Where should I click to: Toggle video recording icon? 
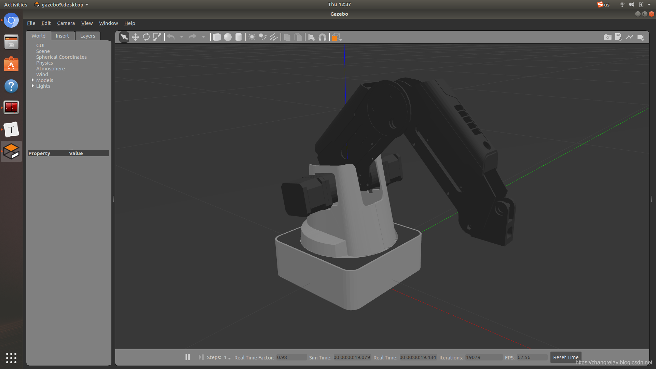(641, 37)
